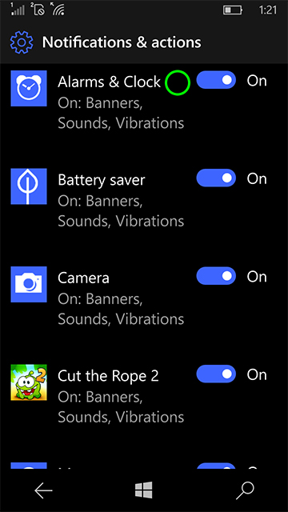Tap the Battery saver leaf icon
Image resolution: width=288 pixels, height=512 pixels.
pos(29,186)
